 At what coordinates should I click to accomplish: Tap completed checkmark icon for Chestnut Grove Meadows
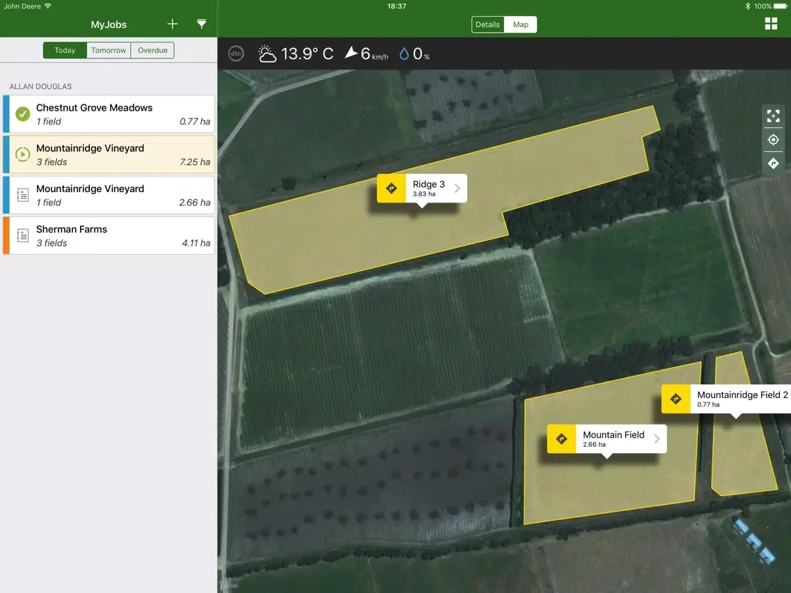(x=22, y=114)
